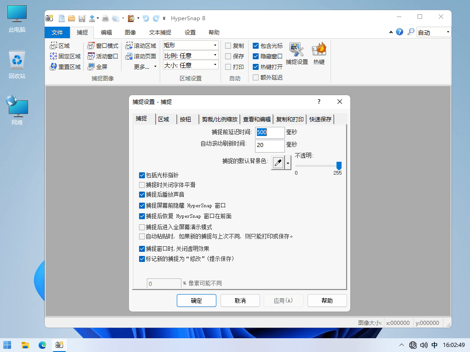Image resolution: width=470 pixels, height=352 pixels.
Task: Expand the upload icon dropdown arrow
Action: [98, 18]
